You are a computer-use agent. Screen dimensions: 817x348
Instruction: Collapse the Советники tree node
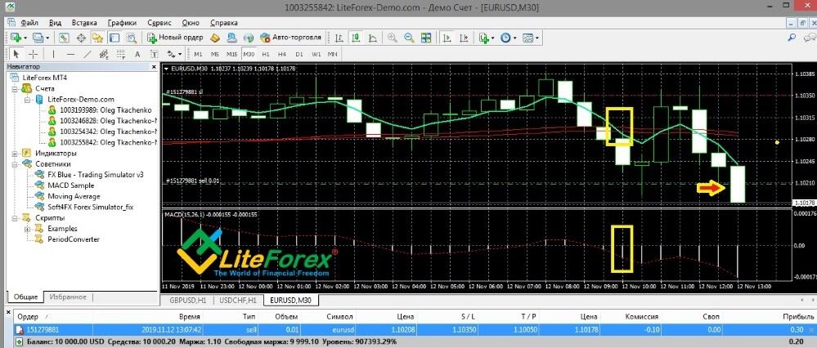coord(14,164)
